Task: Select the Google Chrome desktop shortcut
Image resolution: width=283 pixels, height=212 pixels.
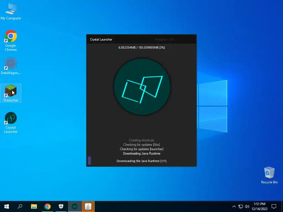Action: (11, 41)
